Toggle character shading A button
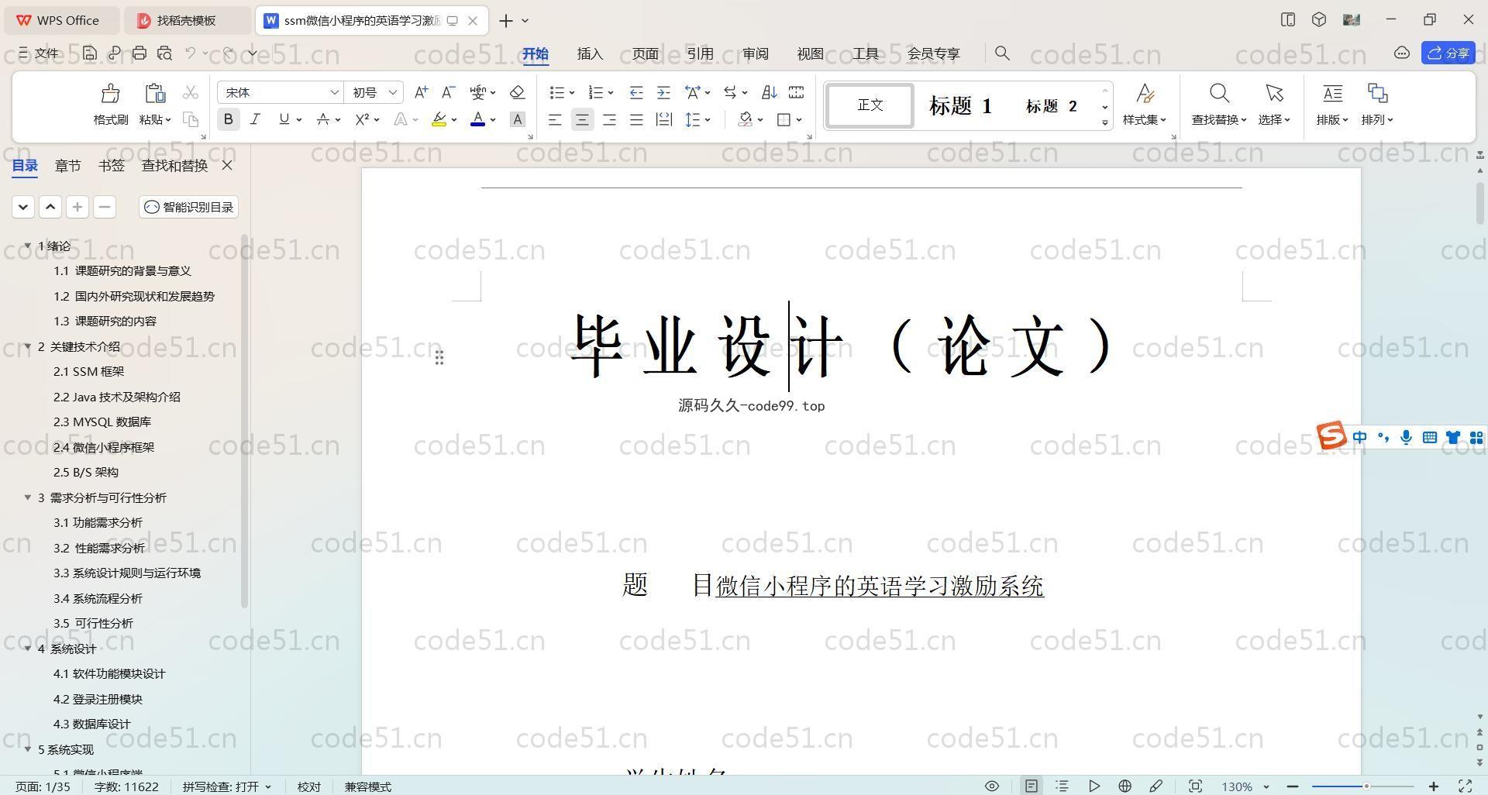The image size is (1488, 795). (518, 119)
